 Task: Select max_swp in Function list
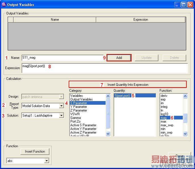[171, 125]
